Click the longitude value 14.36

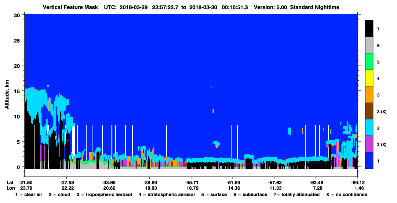[233, 188]
